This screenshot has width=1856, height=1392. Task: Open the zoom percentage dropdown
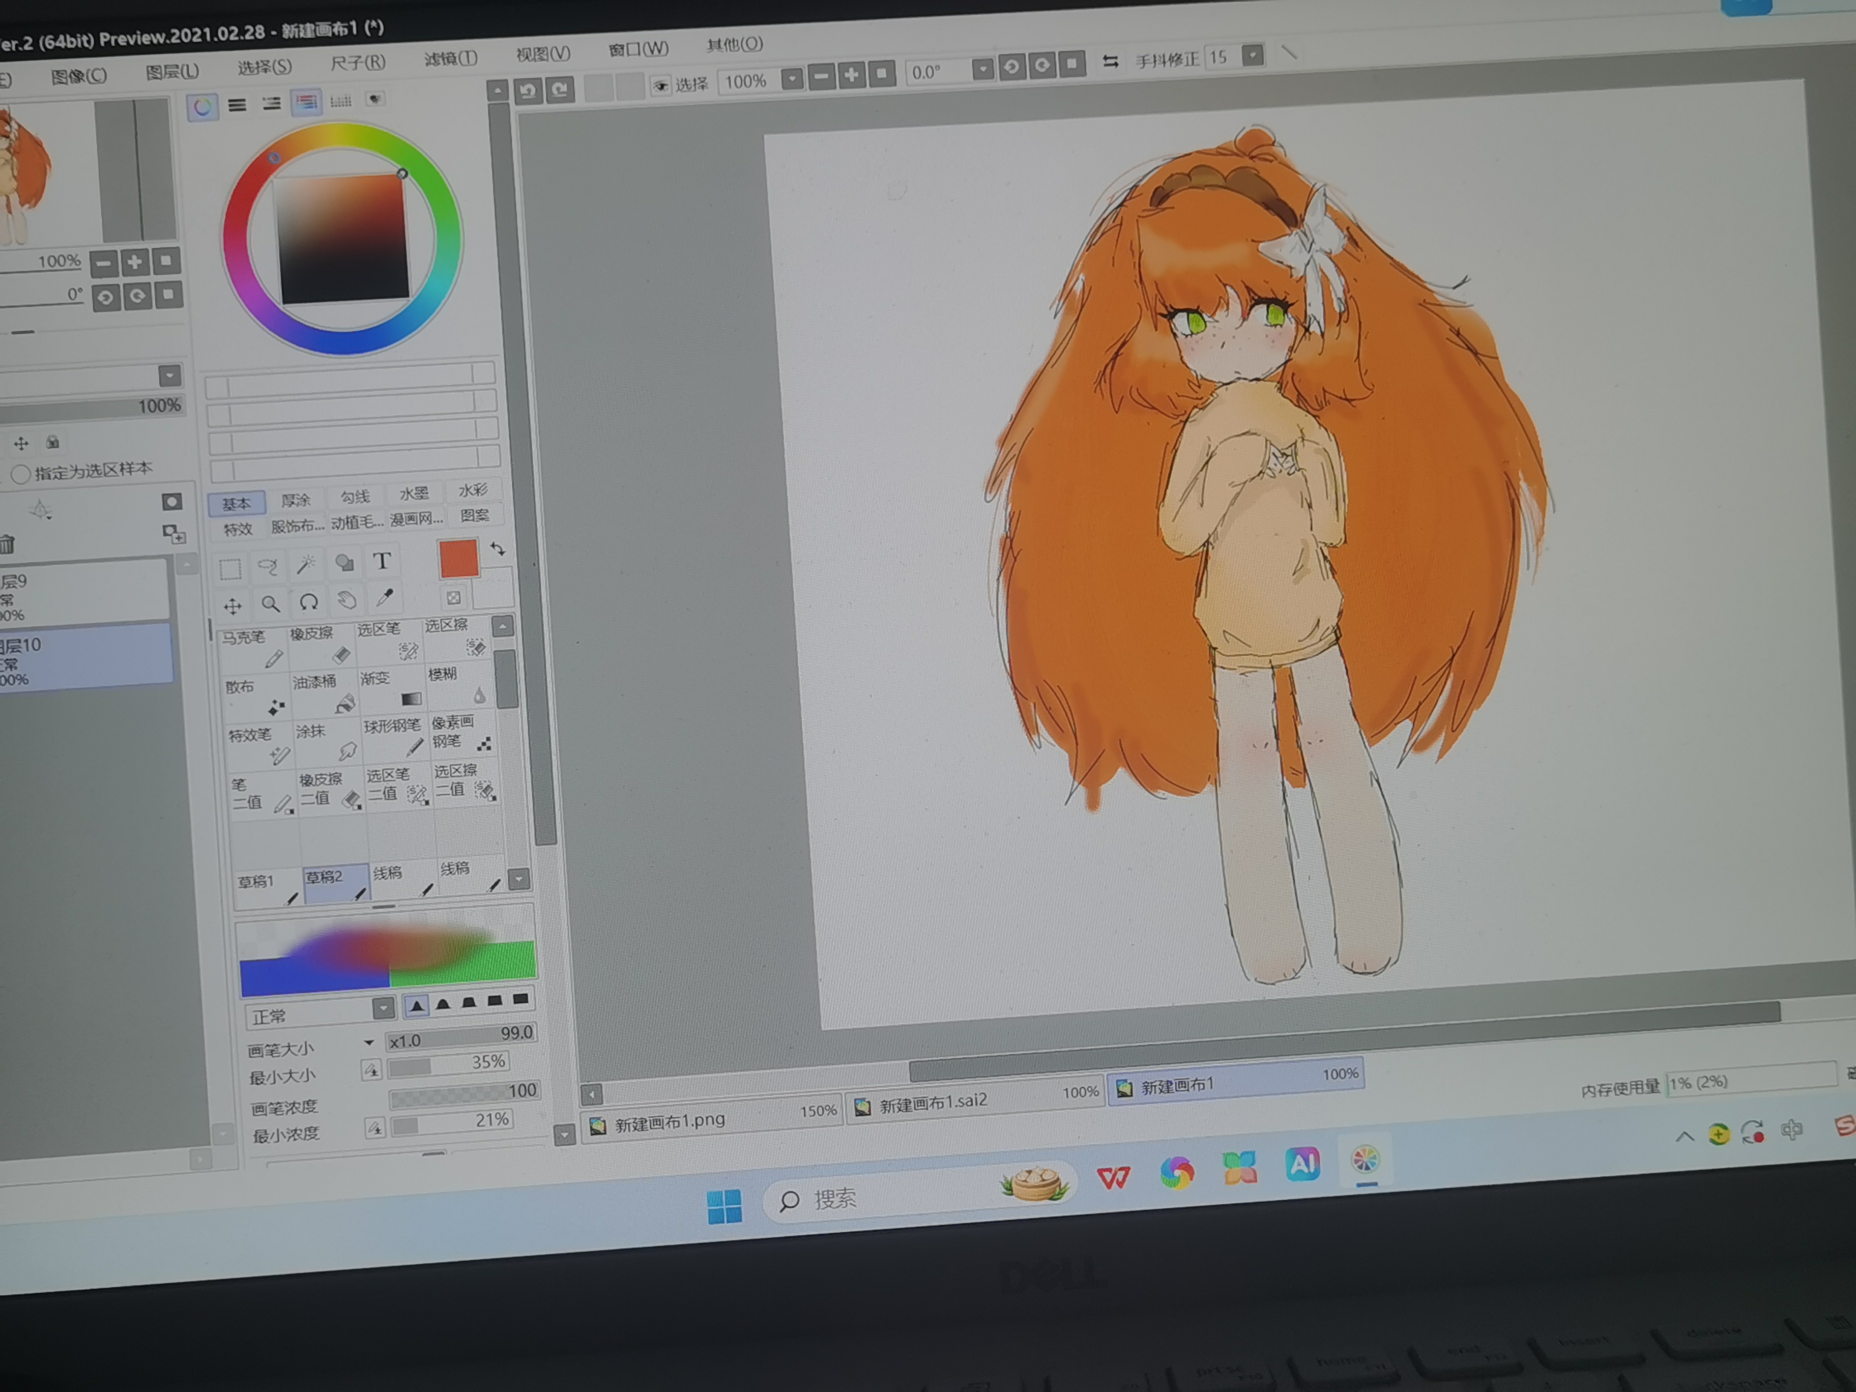(791, 78)
